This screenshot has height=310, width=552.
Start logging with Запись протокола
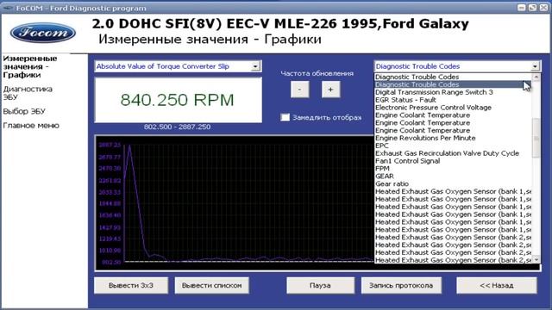[401, 285]
